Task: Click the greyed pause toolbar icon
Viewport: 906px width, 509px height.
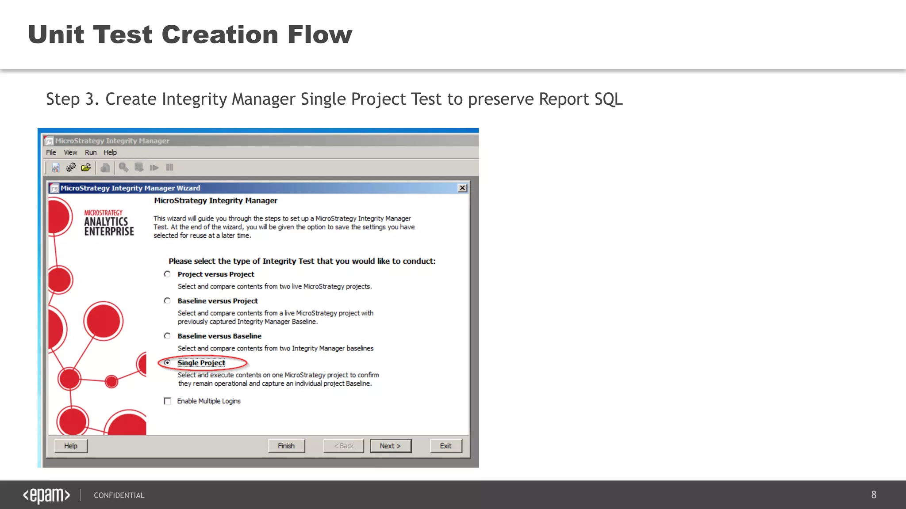Action: (169, 167)
